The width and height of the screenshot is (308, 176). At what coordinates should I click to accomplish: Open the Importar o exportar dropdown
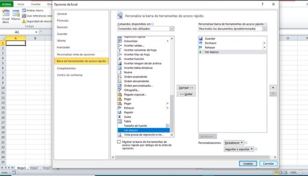pos(238,149)
